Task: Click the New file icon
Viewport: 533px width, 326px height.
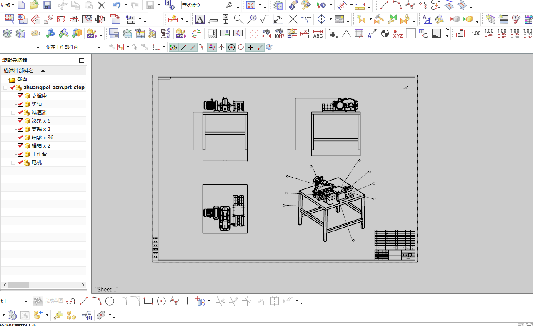Action: [x=21, y=5]
